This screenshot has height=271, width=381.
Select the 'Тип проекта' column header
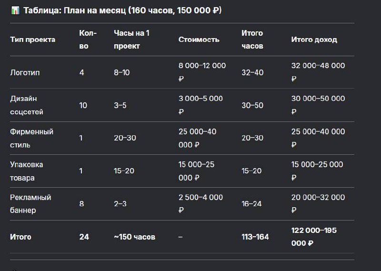pos(32,40)
